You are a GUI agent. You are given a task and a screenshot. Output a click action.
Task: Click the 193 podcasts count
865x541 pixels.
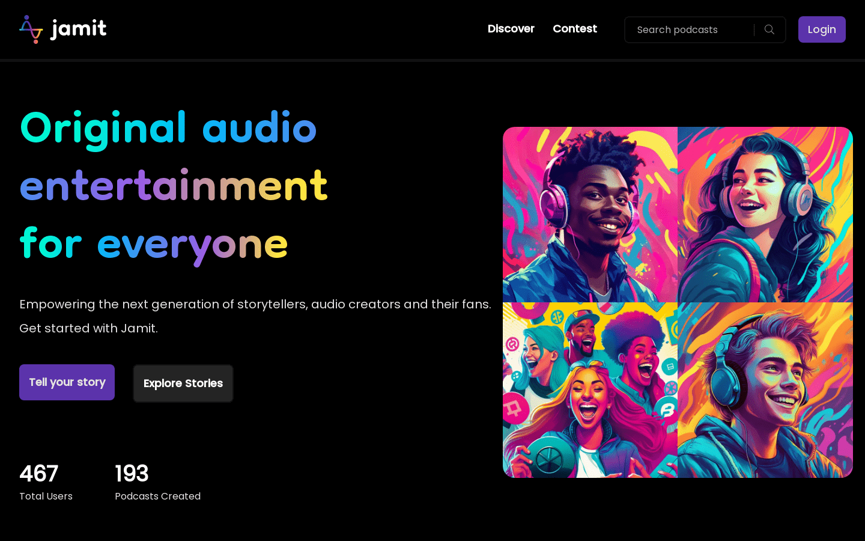coord(132,474)
